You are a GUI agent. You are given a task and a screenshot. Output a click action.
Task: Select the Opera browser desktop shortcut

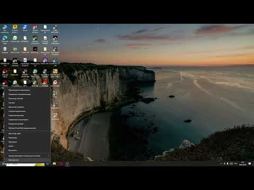click(5, 73)
